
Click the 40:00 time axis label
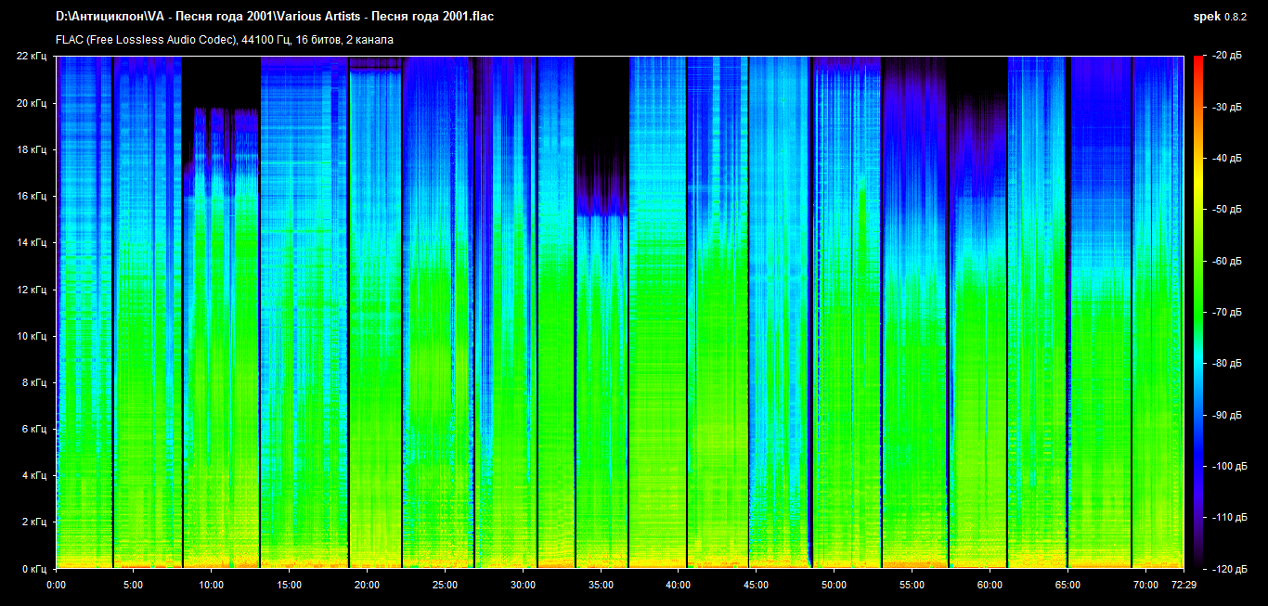[679, 585]
